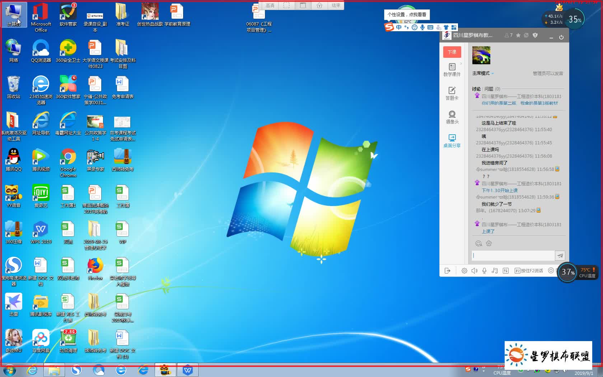Image resolution: width=603 pixels, height=377 pixels.
Task: Open the Google Chrome desktop shortcut
Action: pos(68,163)
